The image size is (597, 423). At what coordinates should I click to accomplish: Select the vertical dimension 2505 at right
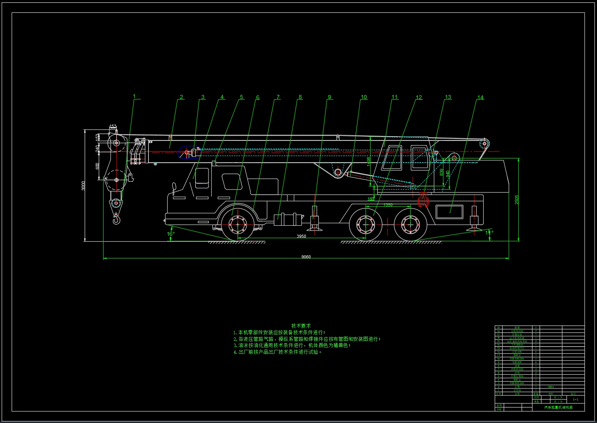pos(517,200)
